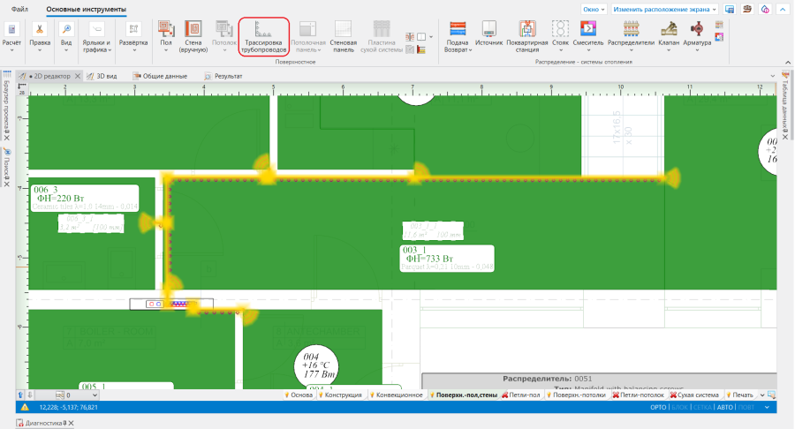Image resolution: width=795 pixels, height=429 pixels.
Task: Open Ярлыки и графика tool
Action: pos(96,37)
